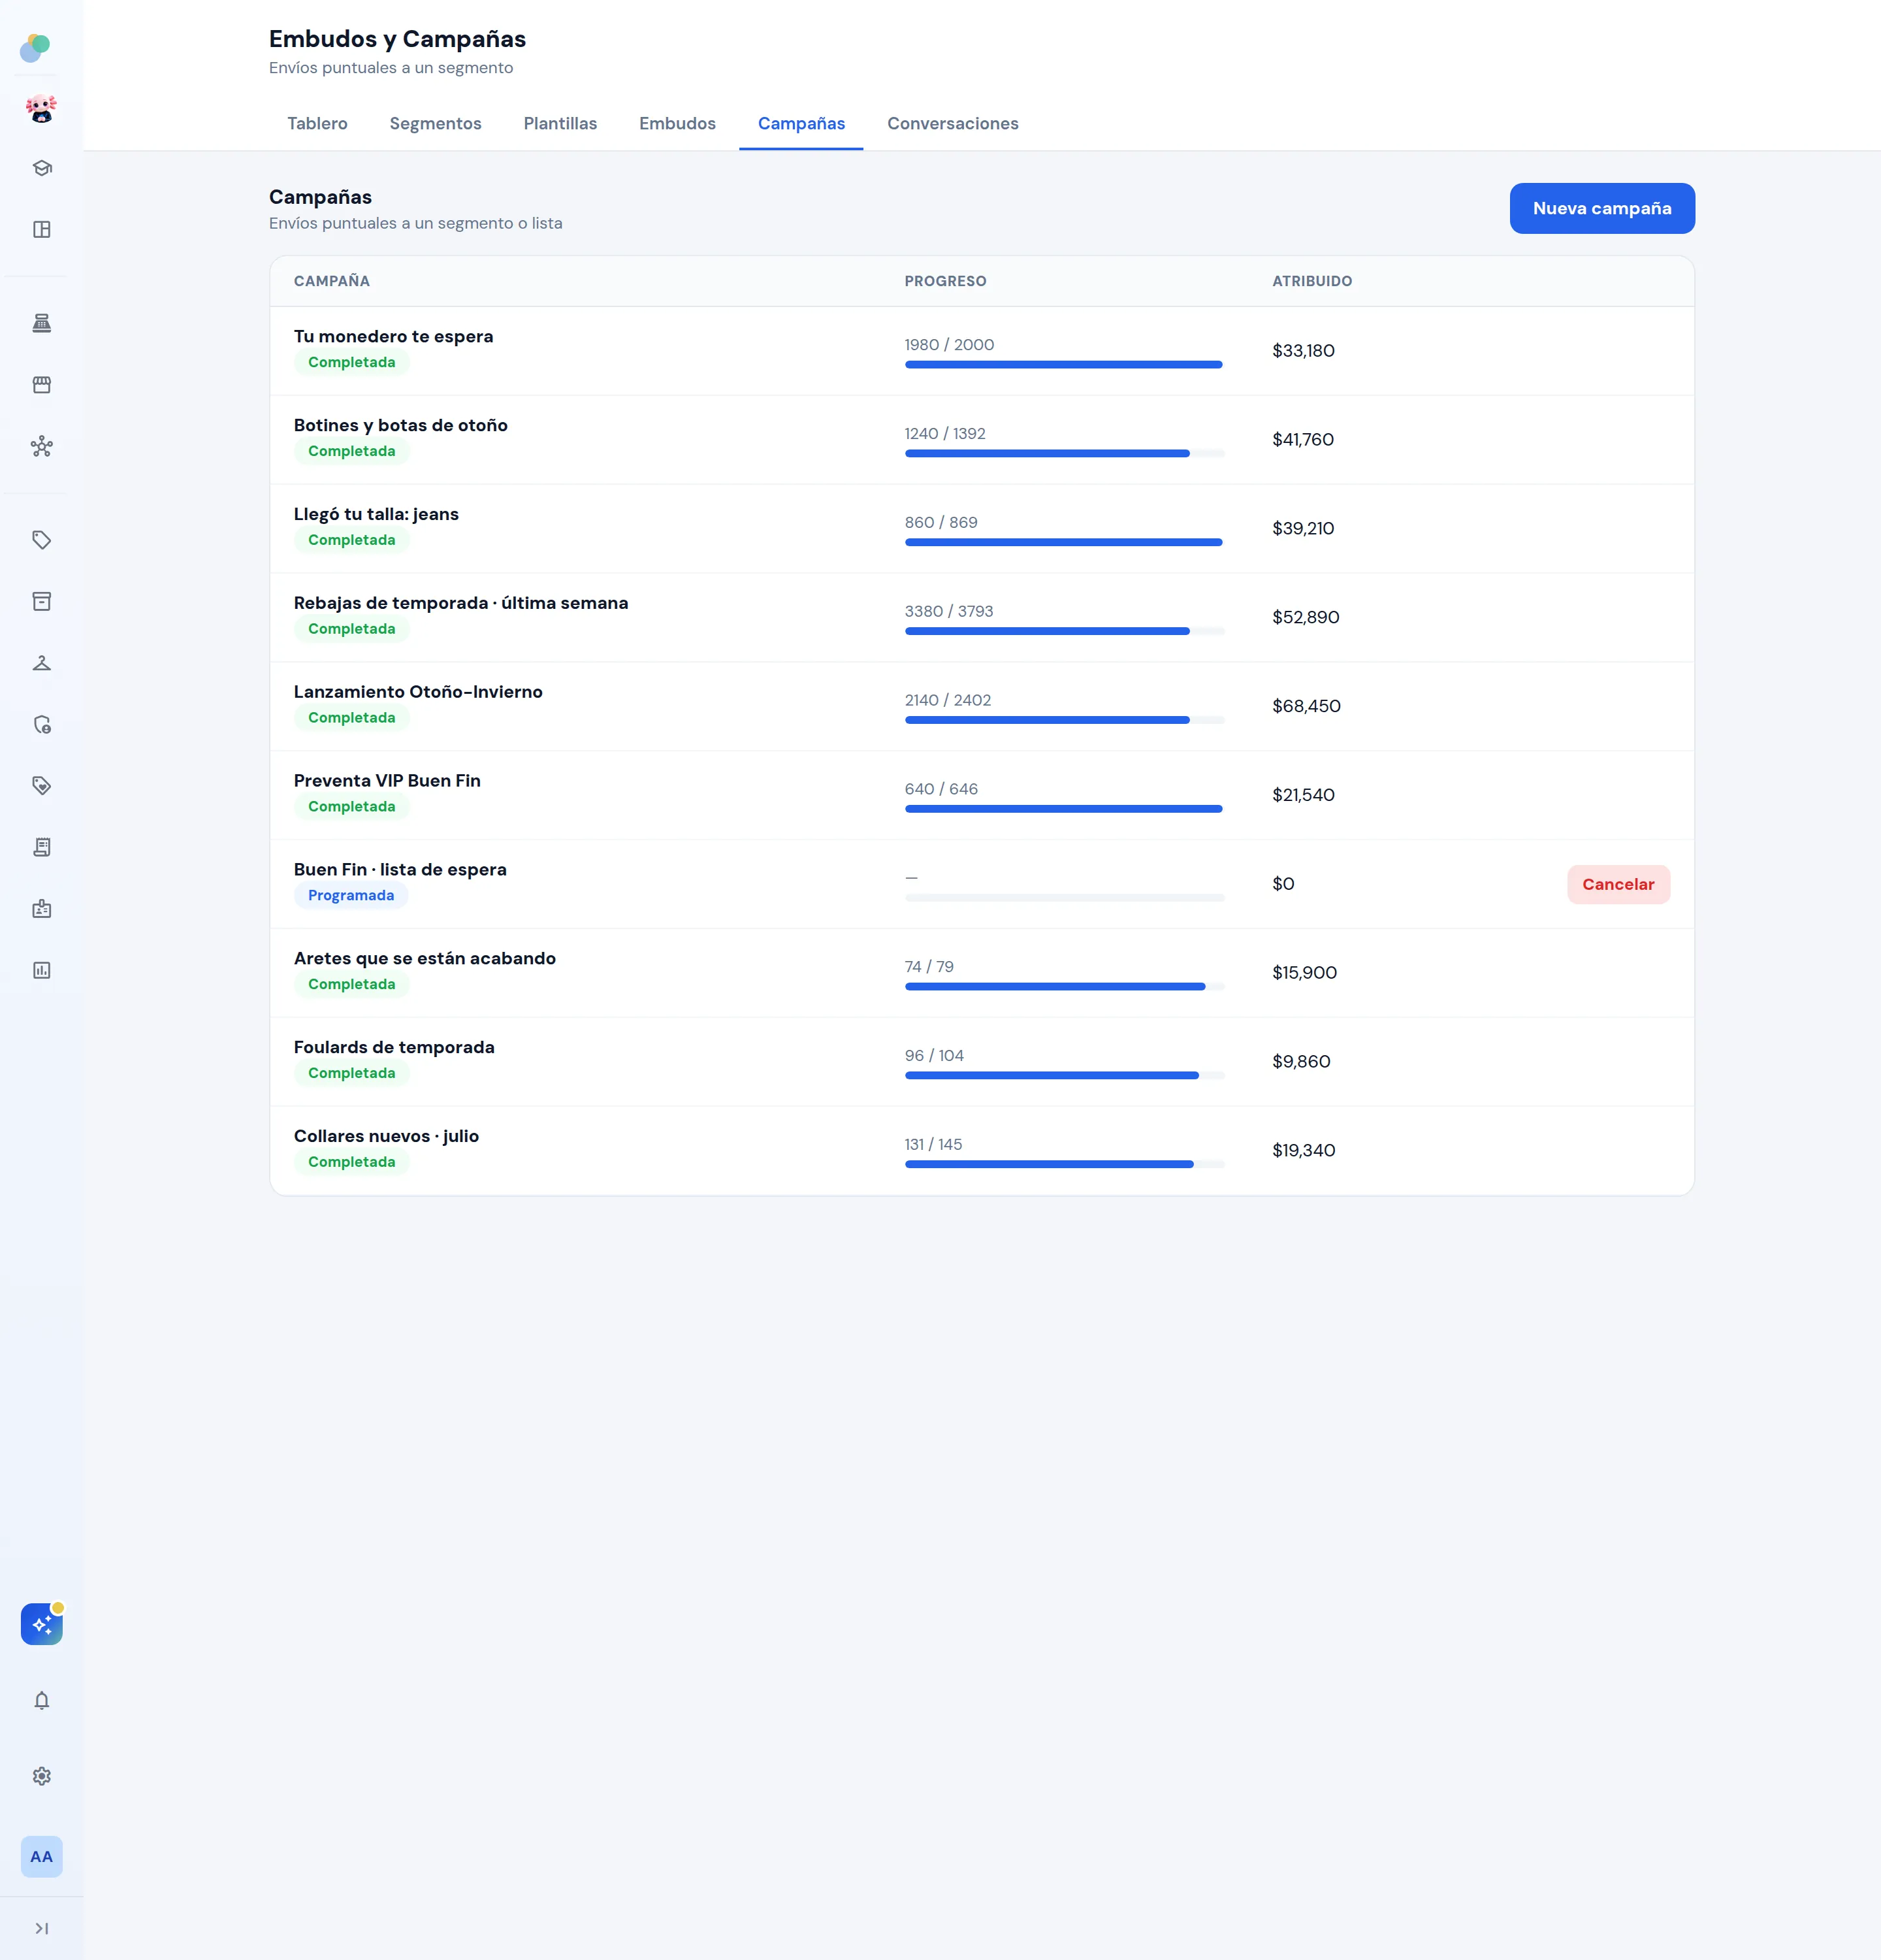Open the AA user profile avatar
The width and height of the screenshot is (1881, 1960).
[x=42, y=1857]
